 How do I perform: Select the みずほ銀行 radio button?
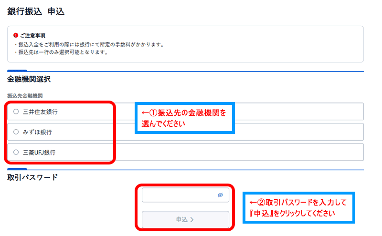click(x=16, y=132)
